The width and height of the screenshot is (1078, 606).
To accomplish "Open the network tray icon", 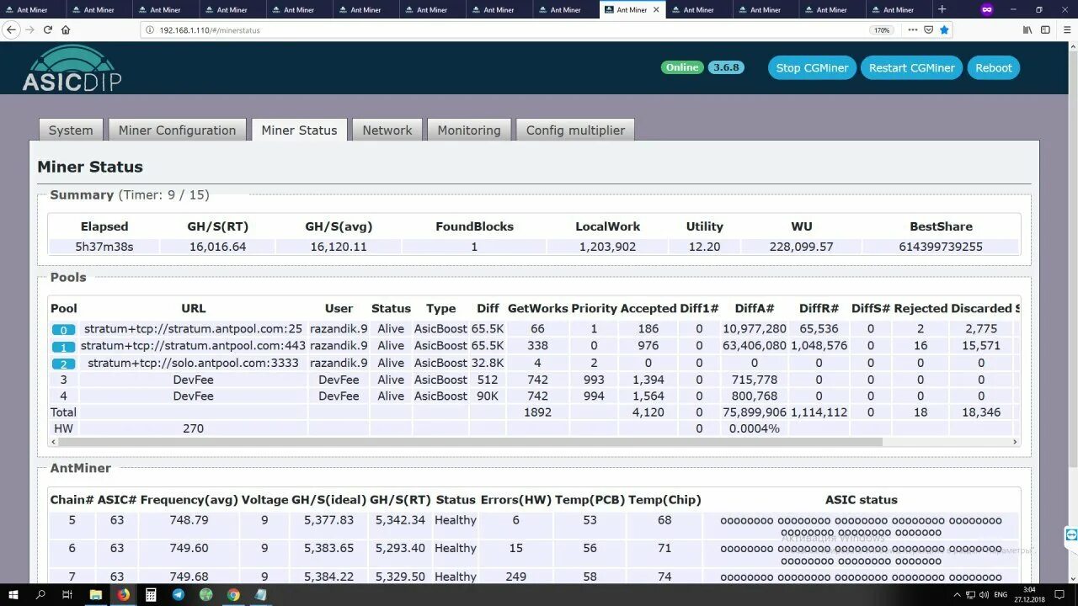I will 969,594.
